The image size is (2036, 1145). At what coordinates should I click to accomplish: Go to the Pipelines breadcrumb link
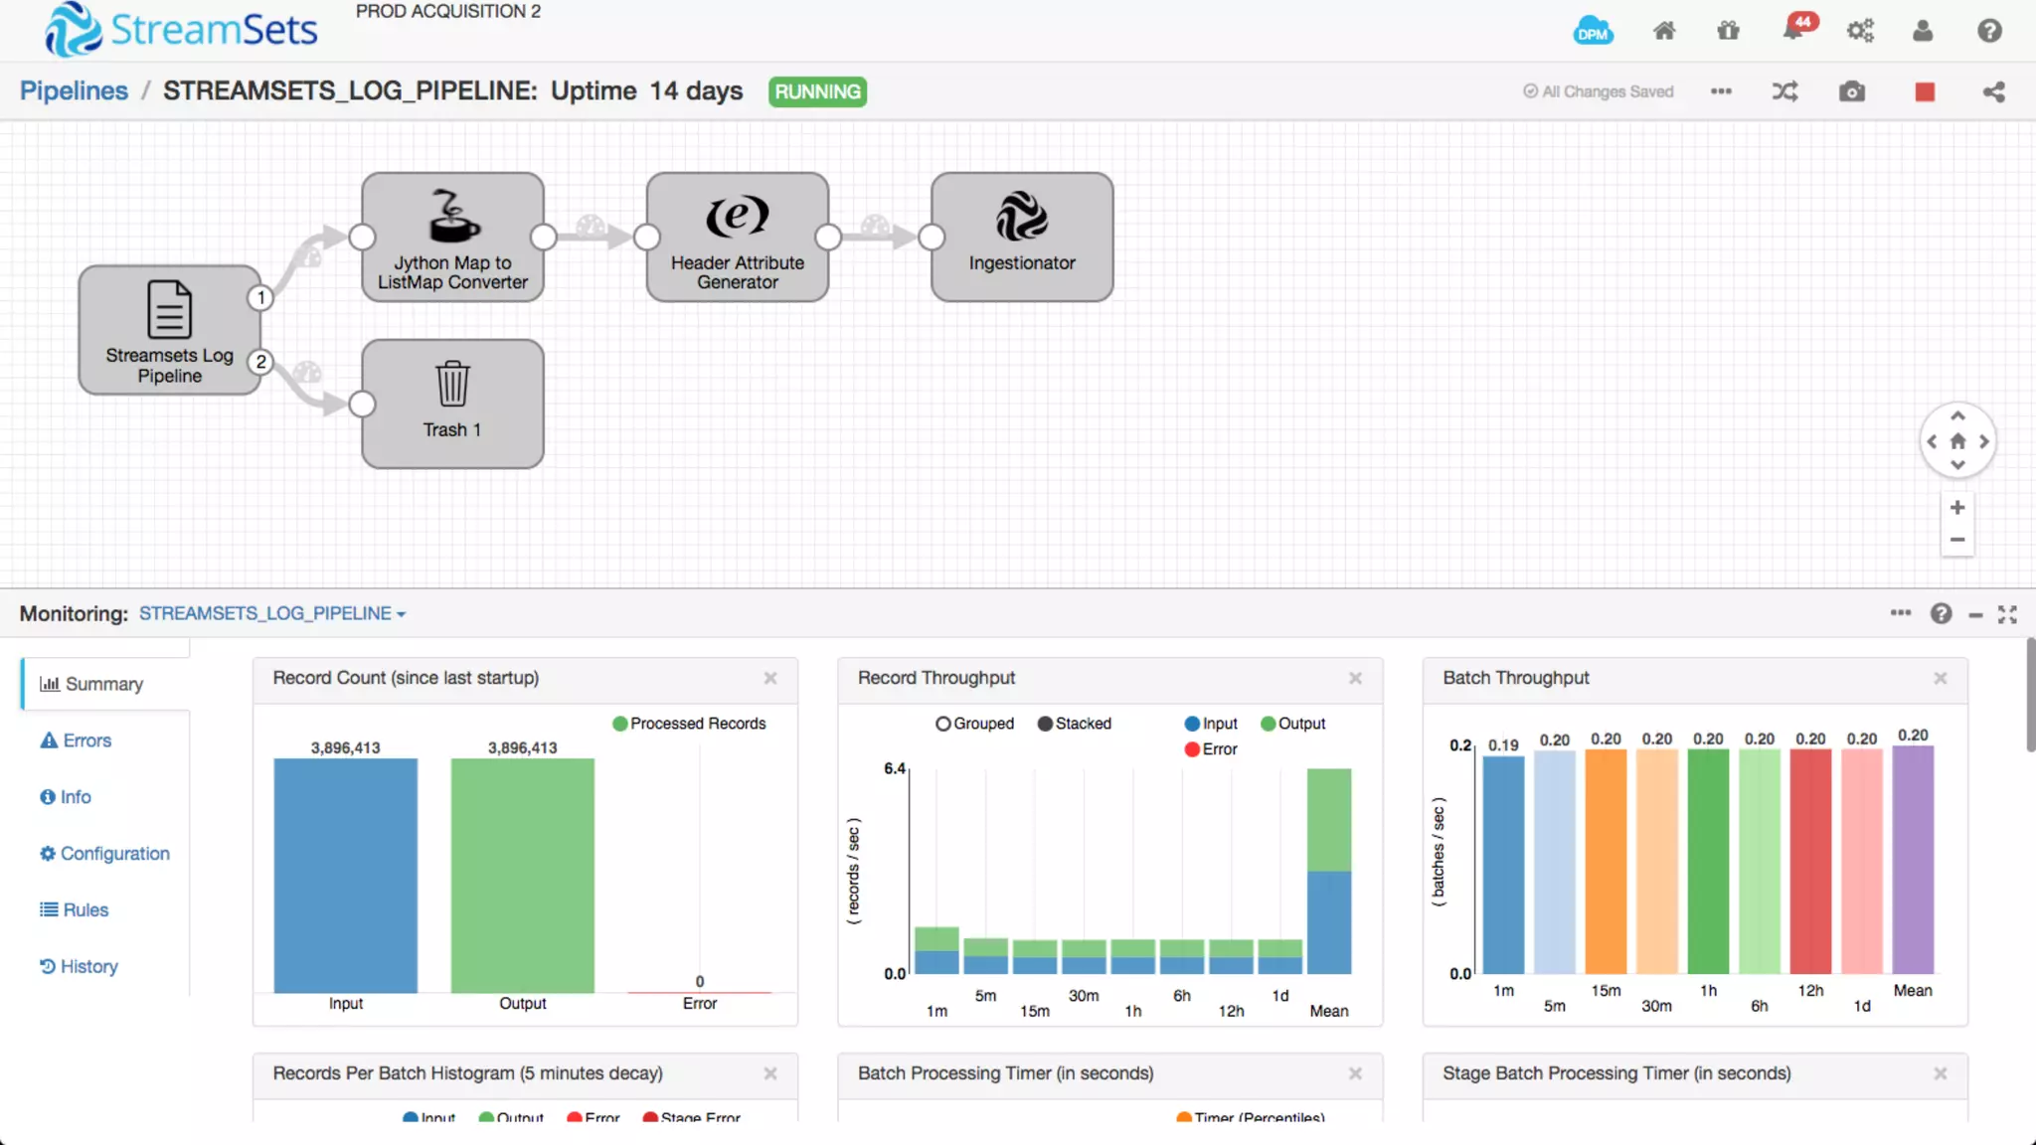(74, 90)
